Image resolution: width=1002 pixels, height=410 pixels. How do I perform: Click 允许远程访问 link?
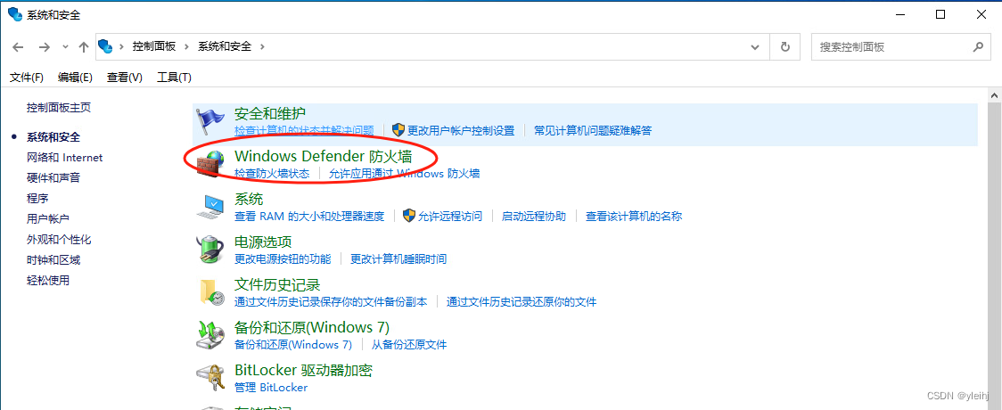pos(450,216)
